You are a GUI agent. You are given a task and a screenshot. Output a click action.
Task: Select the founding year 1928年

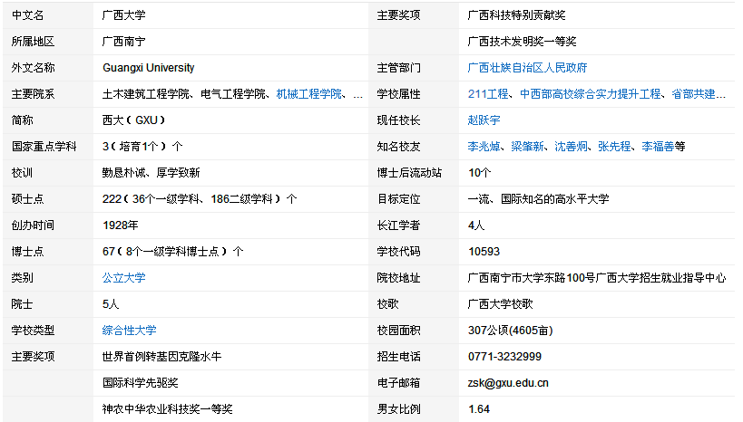pos(121,225)
